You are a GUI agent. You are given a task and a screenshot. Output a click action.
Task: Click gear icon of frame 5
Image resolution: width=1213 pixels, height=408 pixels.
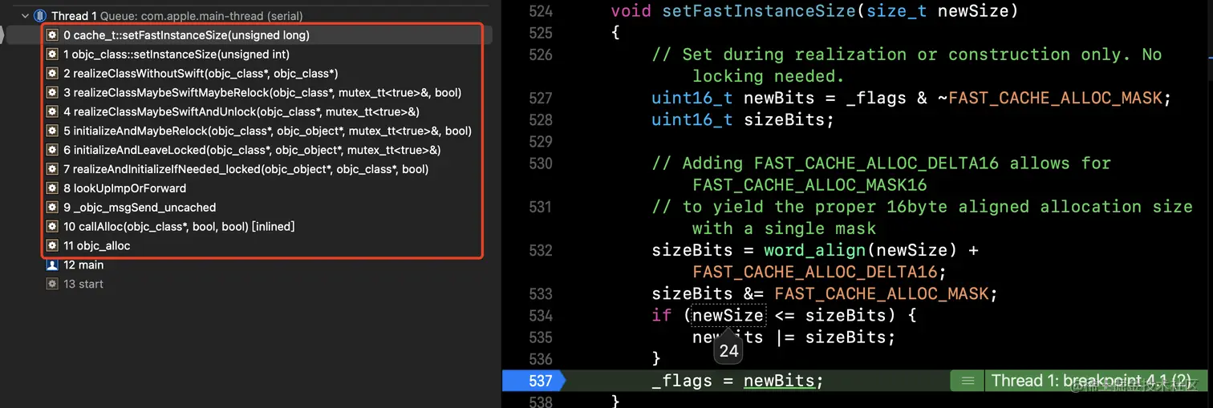point(52,131)
